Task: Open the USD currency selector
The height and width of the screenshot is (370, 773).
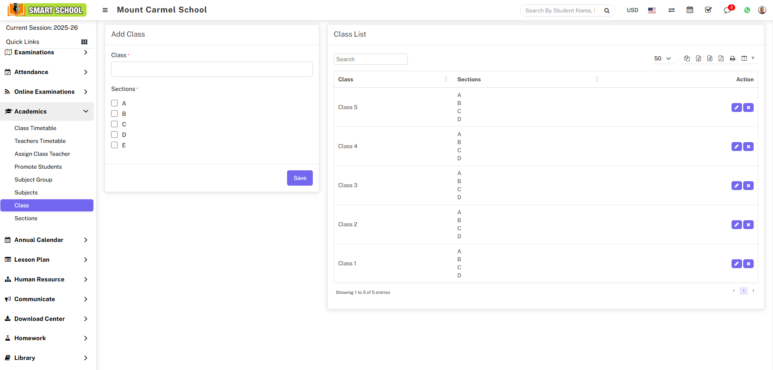Action: click(632, 10)
